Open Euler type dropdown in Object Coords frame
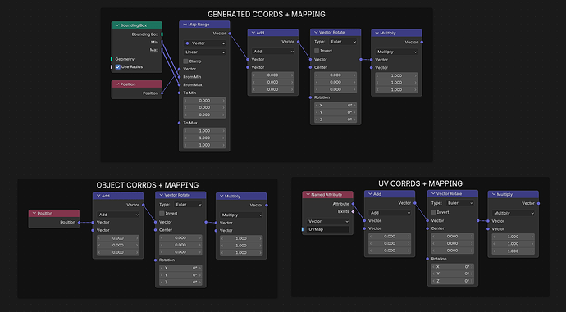566x312 pixels. coord(188,205)
